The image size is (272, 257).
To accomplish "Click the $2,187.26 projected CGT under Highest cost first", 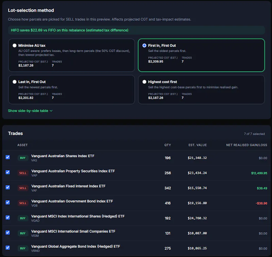I will click(156, 98).
